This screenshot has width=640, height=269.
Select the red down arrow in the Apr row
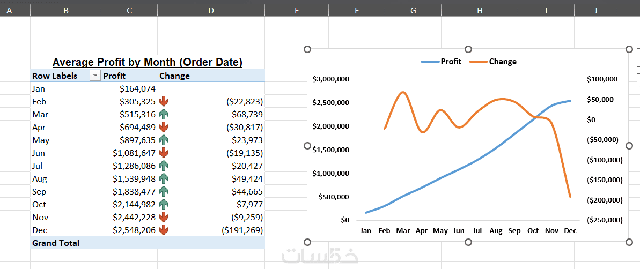164,128
